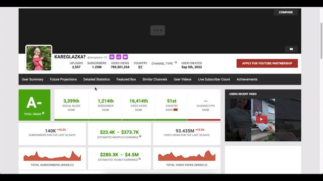Switch to the Future Projections tab
Screen dimensions: 323x181
(63, 79)
